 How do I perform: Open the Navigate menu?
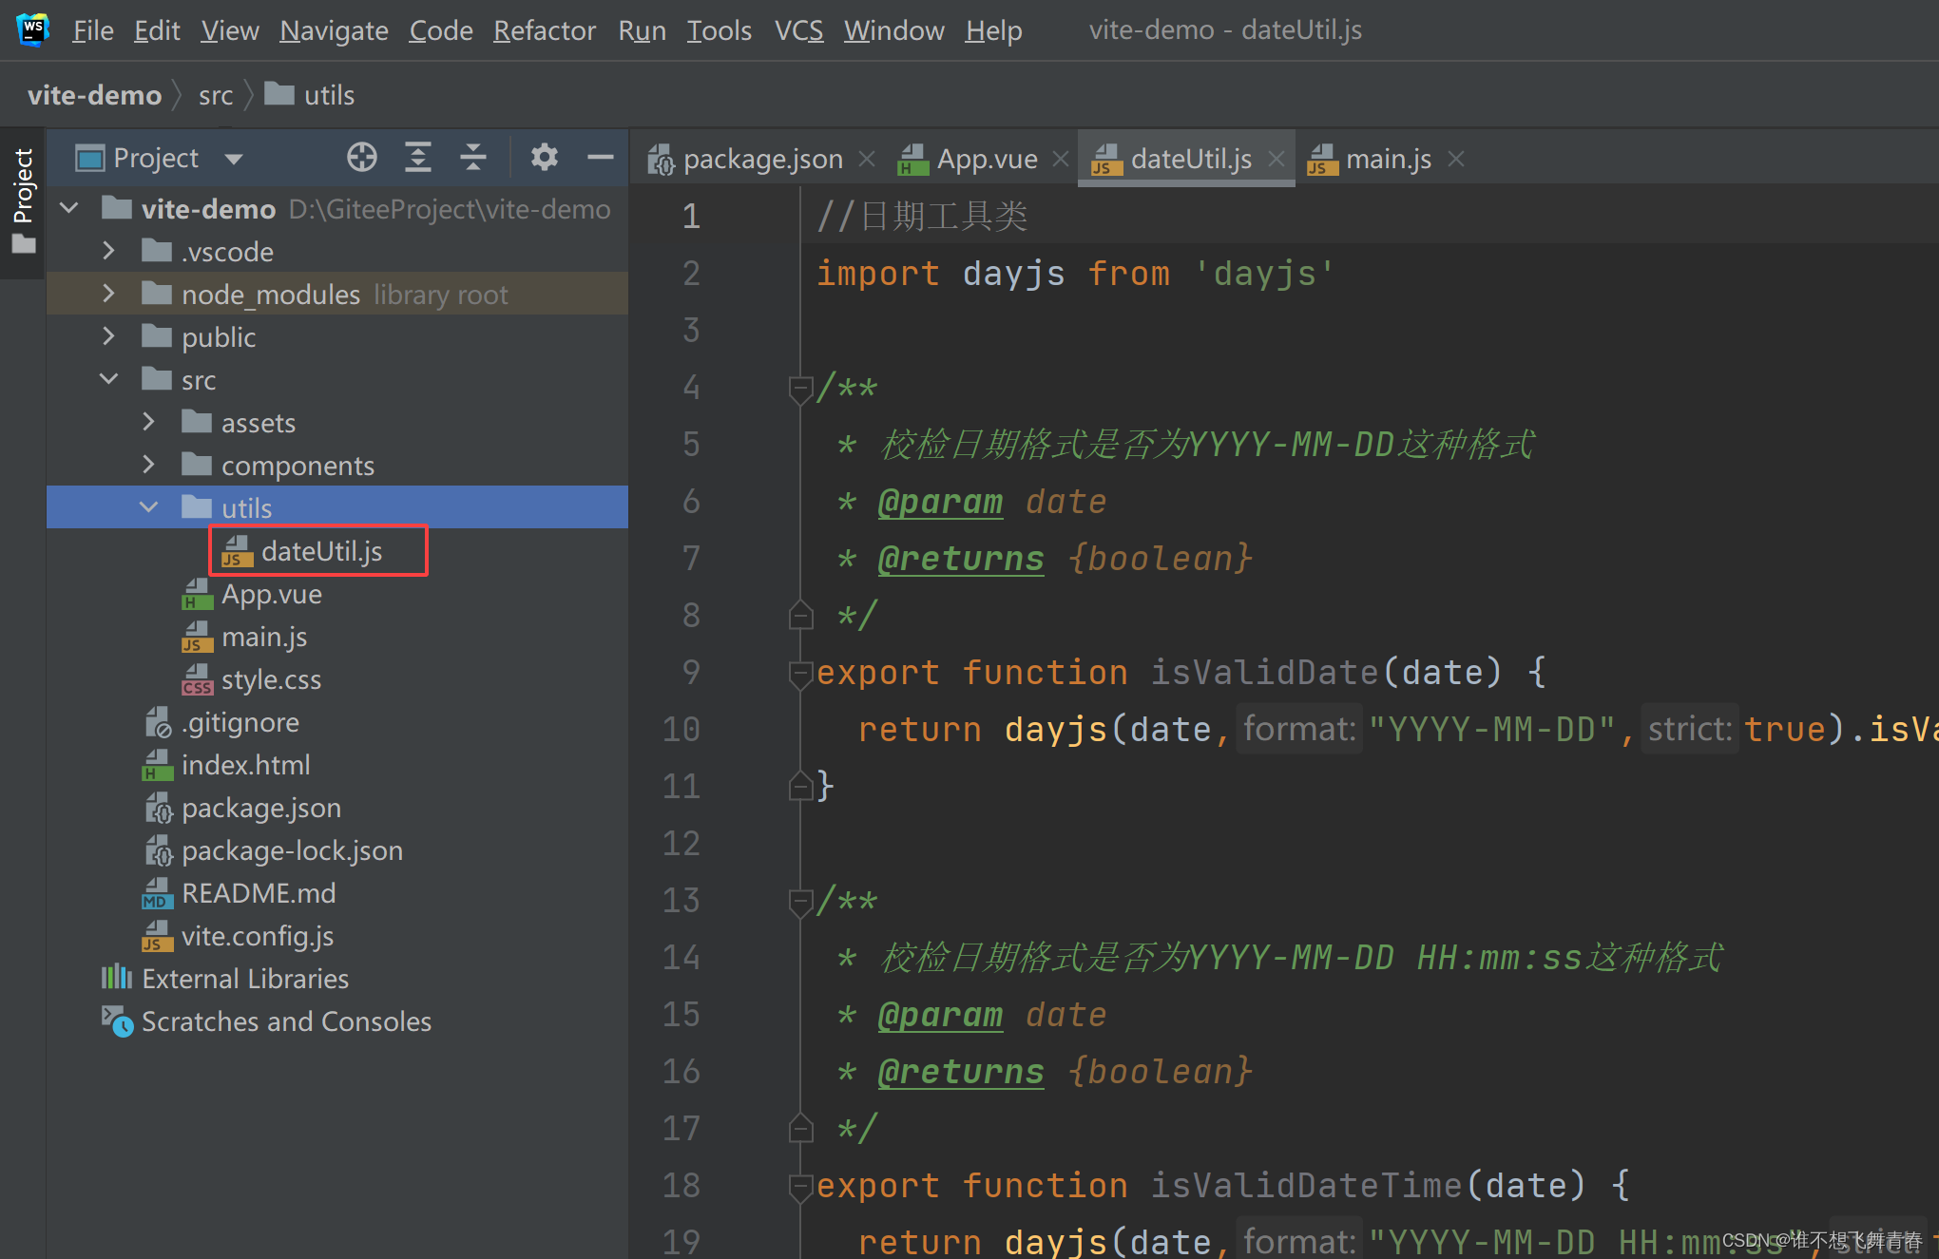pos(334,30)
